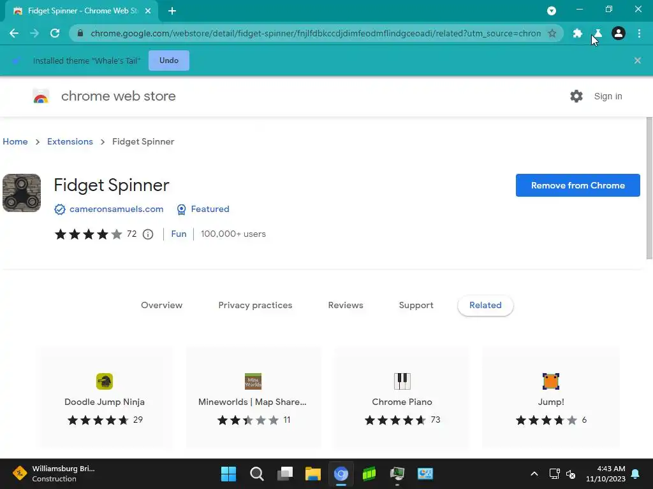Click the Fidget Spinner extension icon

click(22, 193)
